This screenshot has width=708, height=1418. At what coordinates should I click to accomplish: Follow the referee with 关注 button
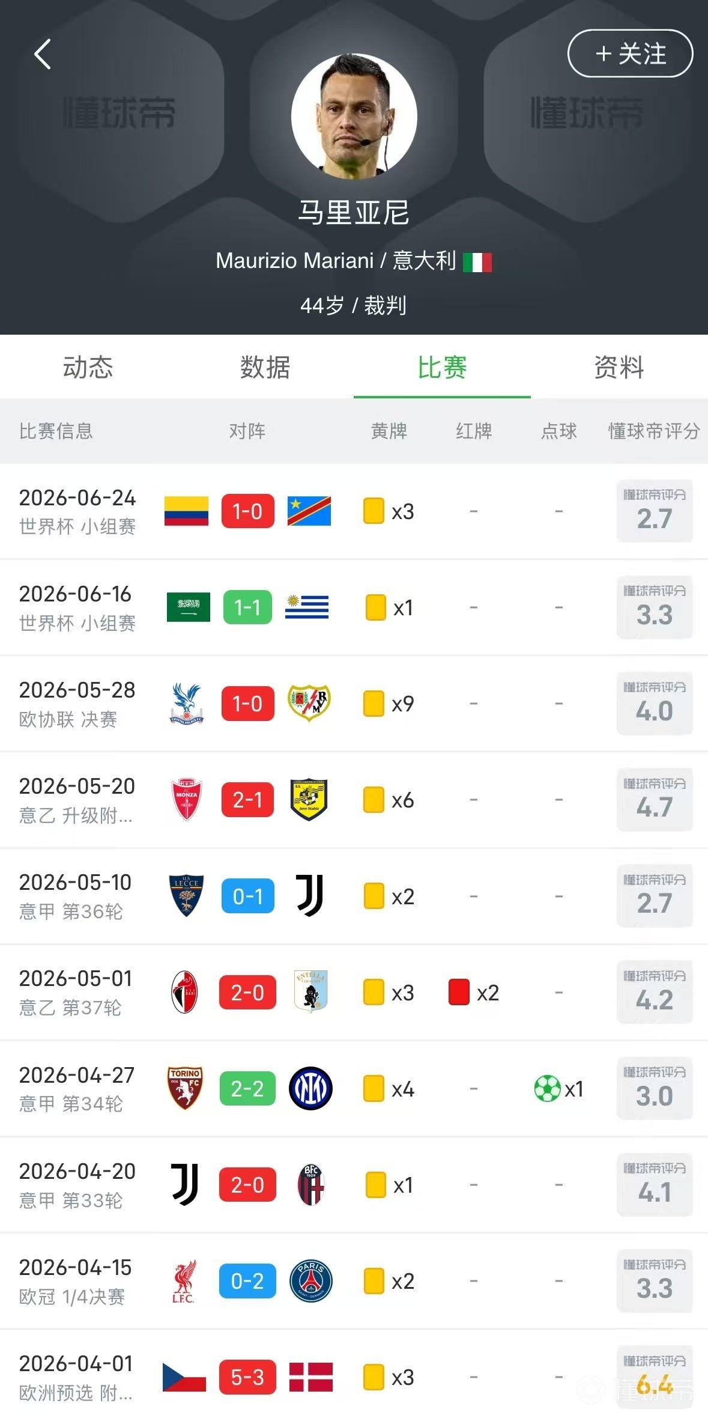pyautogui.click(x=630, y=53)
